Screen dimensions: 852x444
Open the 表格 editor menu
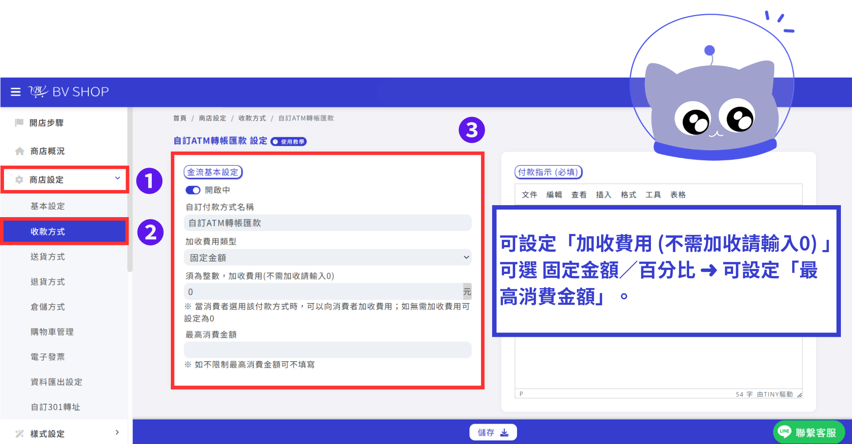pos(678,195)
